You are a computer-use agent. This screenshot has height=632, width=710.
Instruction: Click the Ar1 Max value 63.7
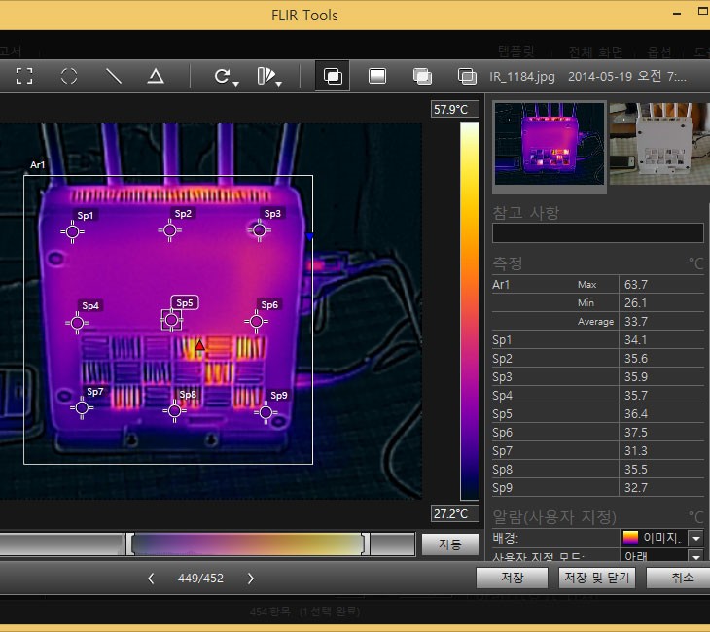coord(636,285)
